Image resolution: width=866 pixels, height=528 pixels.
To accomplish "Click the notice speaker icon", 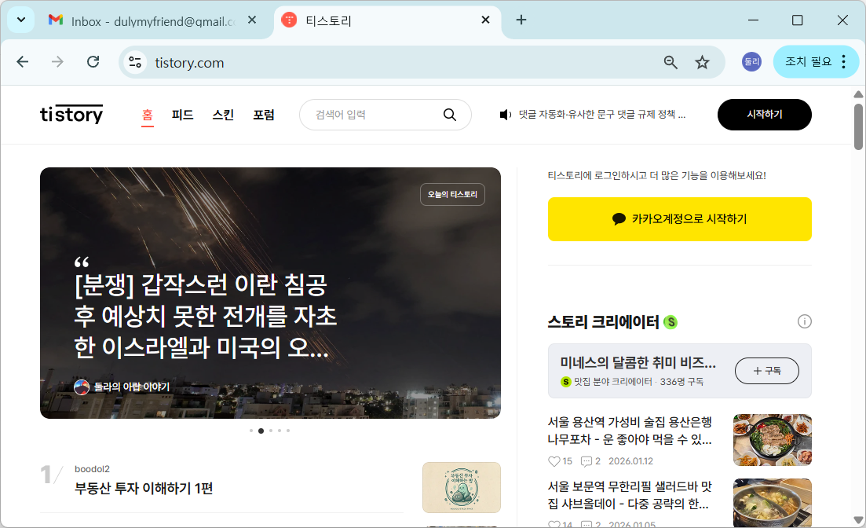I will tap(505, 115).
